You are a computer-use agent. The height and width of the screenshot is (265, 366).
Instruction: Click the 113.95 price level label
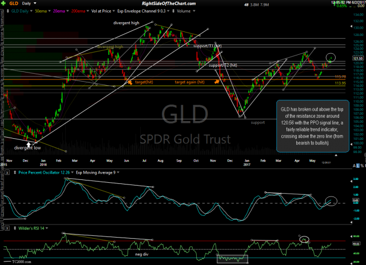click(x=340, y=83)
